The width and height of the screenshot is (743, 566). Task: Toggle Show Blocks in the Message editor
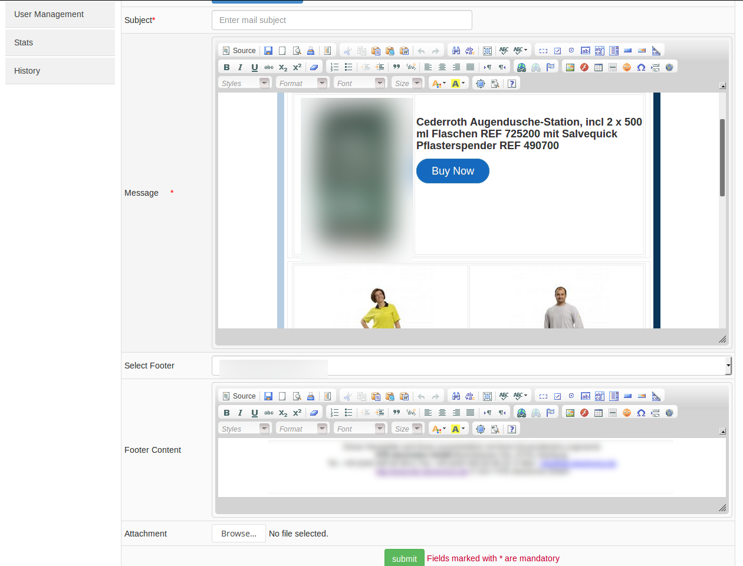pos(495,84)
